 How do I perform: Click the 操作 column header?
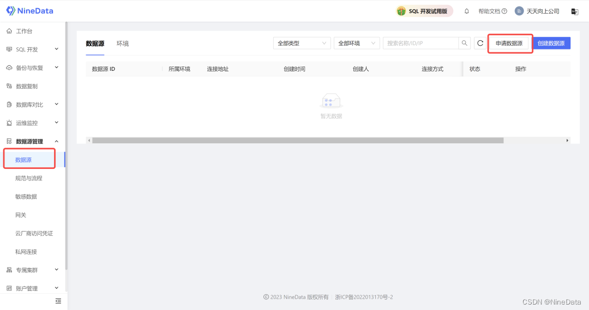(x=521, y=69)
